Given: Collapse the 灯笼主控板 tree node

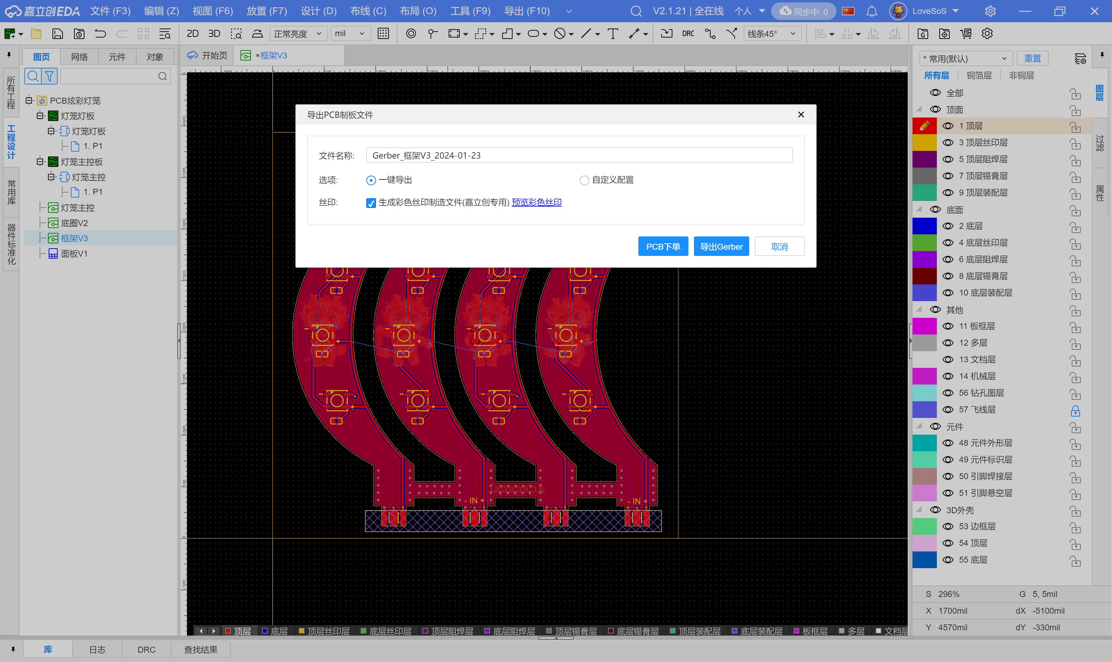Looking at the screenshot, I should pyautogui.click(x=40, y=161).
